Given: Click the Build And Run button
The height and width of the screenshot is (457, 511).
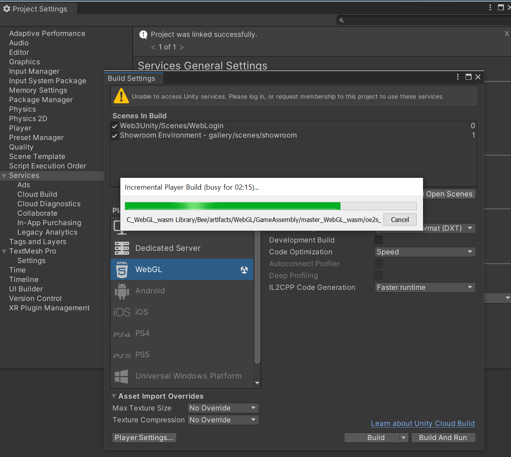Looking at the screenshot, I should (x=443, y=438).
